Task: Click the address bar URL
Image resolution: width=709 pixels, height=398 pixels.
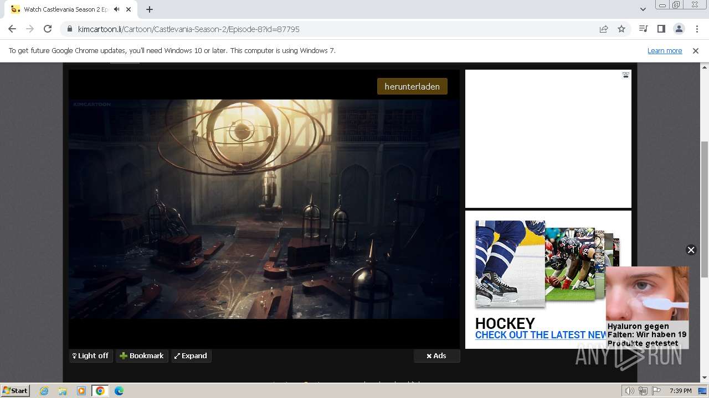Action: [x=188, y=29]
